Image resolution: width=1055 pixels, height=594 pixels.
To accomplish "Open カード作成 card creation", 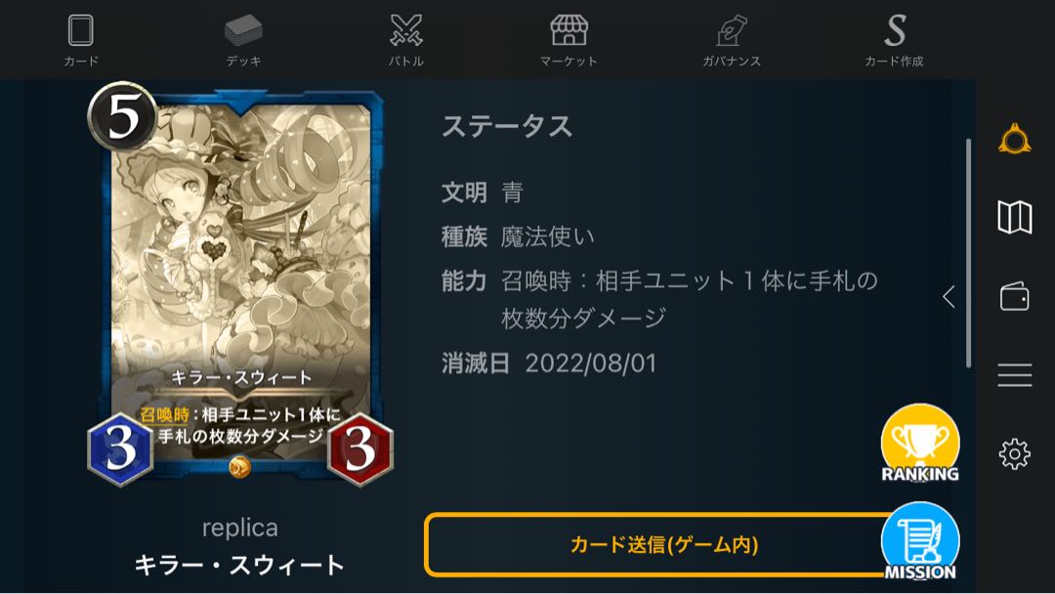I will pos(894,40).
